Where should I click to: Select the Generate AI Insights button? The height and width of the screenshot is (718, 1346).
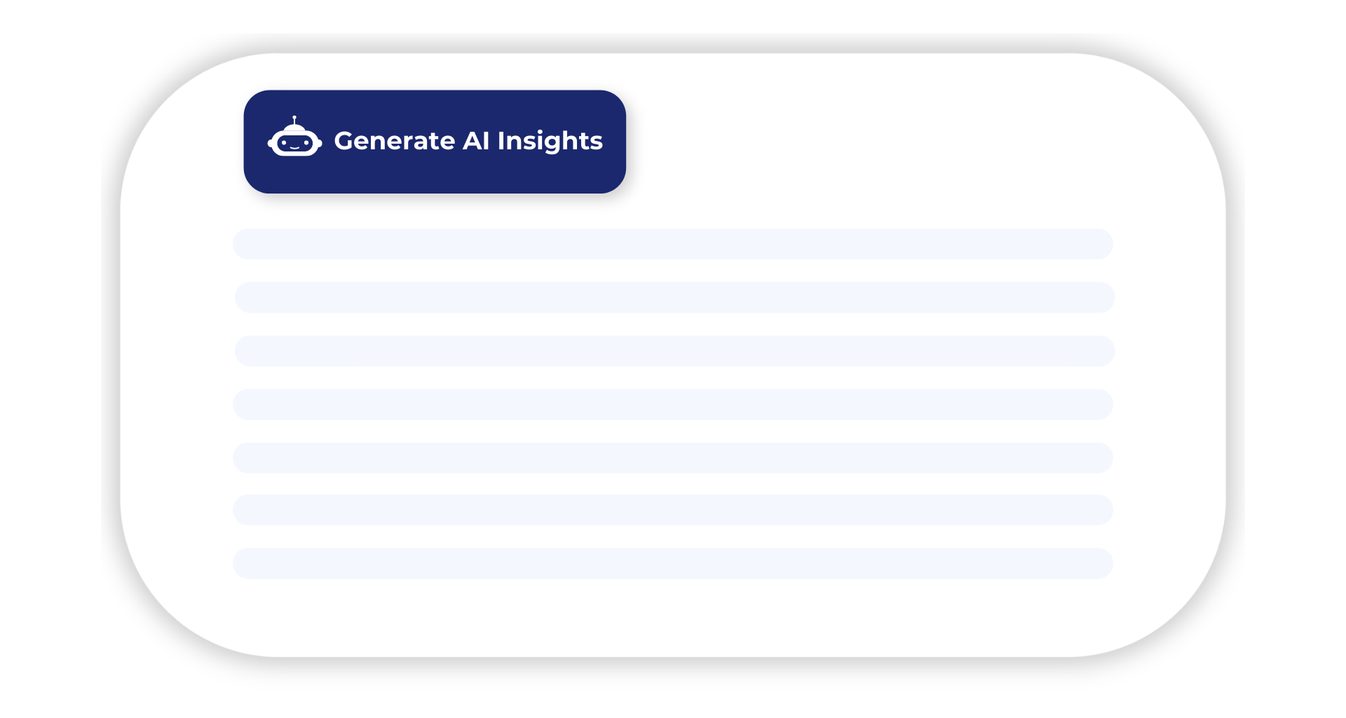point(435,142)
